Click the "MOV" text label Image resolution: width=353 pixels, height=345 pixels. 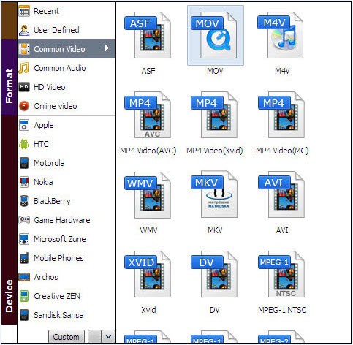coord(215,71)
